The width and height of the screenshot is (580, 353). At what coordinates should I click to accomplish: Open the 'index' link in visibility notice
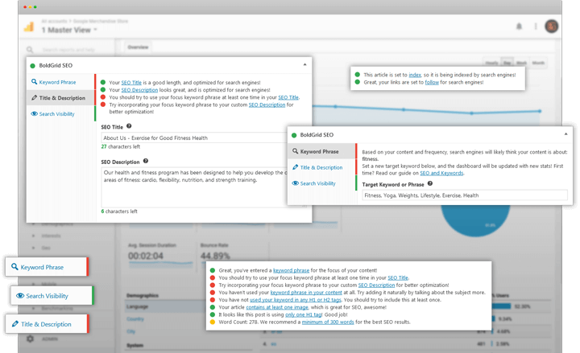pos(415,75)
